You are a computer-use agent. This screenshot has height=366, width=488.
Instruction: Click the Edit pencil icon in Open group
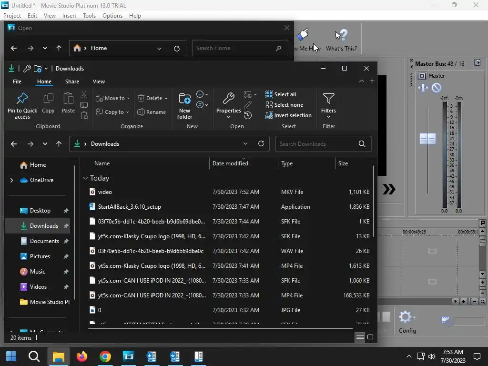(x=248, y=105)
